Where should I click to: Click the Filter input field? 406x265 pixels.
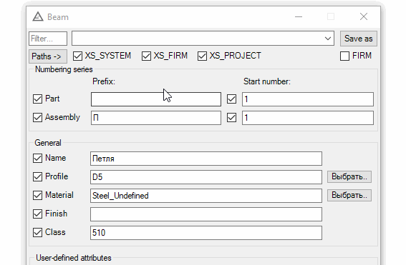click(48, 39)
